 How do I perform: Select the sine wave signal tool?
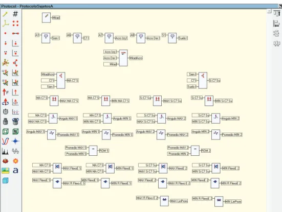(15, 151)
